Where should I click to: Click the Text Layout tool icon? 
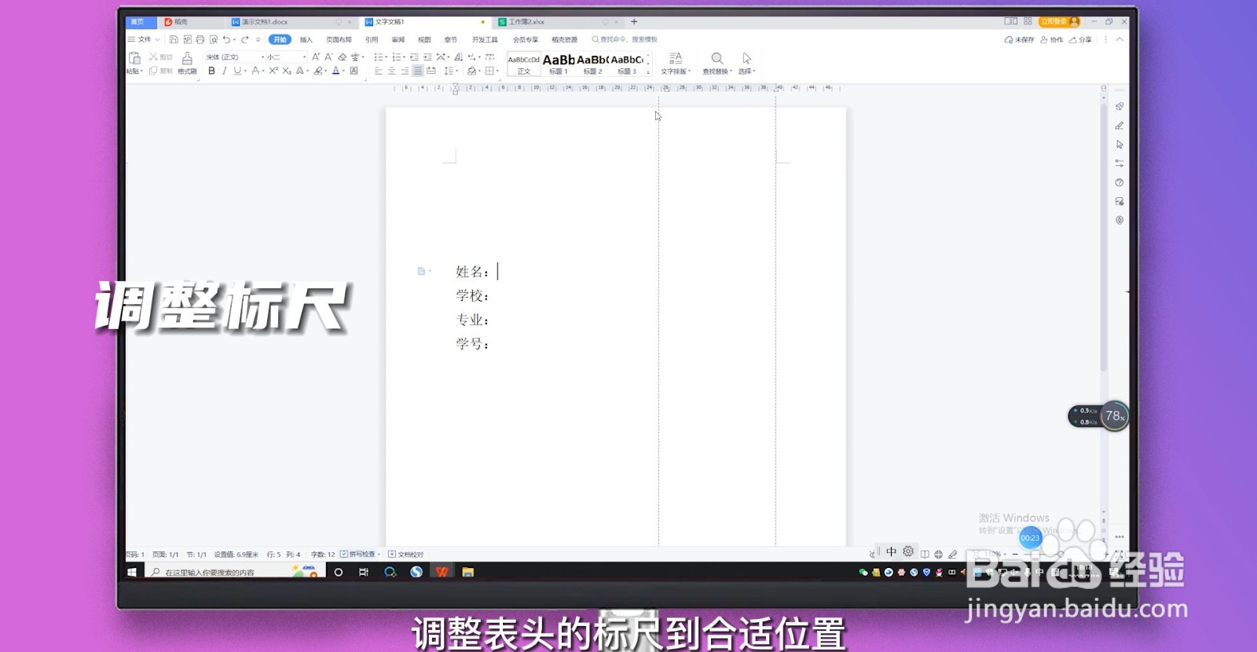676,58
